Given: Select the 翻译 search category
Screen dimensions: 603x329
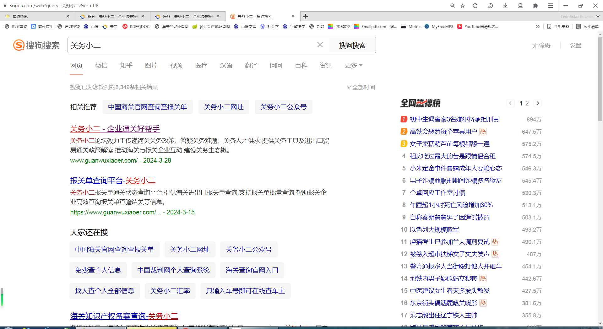Looking at the screenshot, I should pos(251,65).
